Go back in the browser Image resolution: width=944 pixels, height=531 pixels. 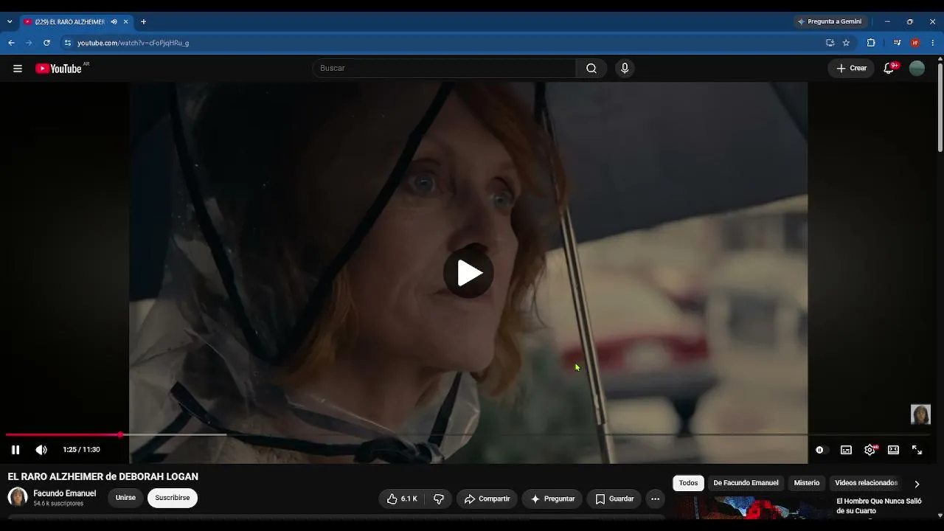(x=11, y=43)
